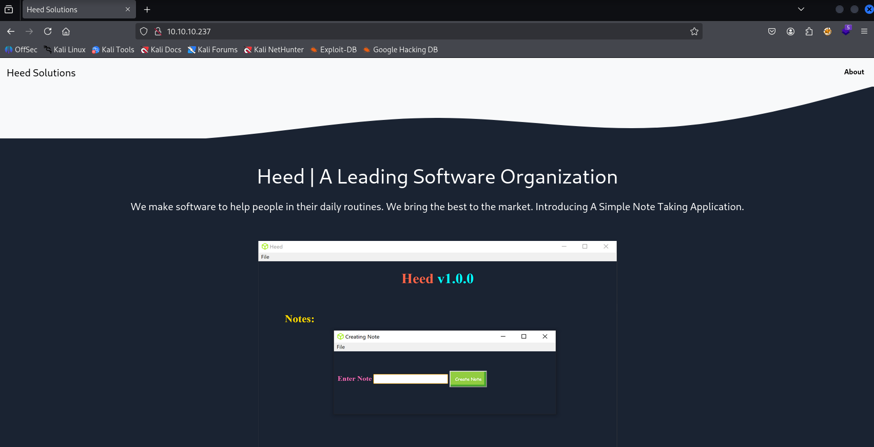This screenshot has height=447, width=874.
Task: Open a new tab with plus button
Action: [147, 9]
